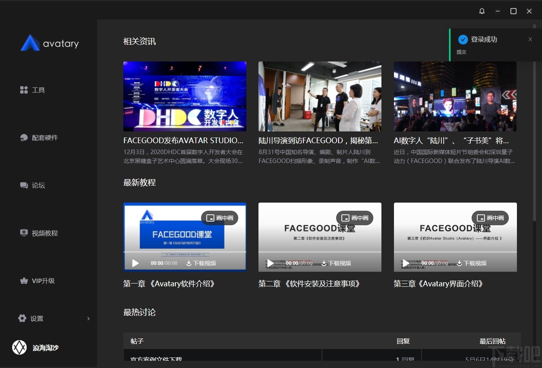The width and height of the screenshot is (542, 368).
Task: Click the 第一章 video progress bar
Action: coord(185,252)
